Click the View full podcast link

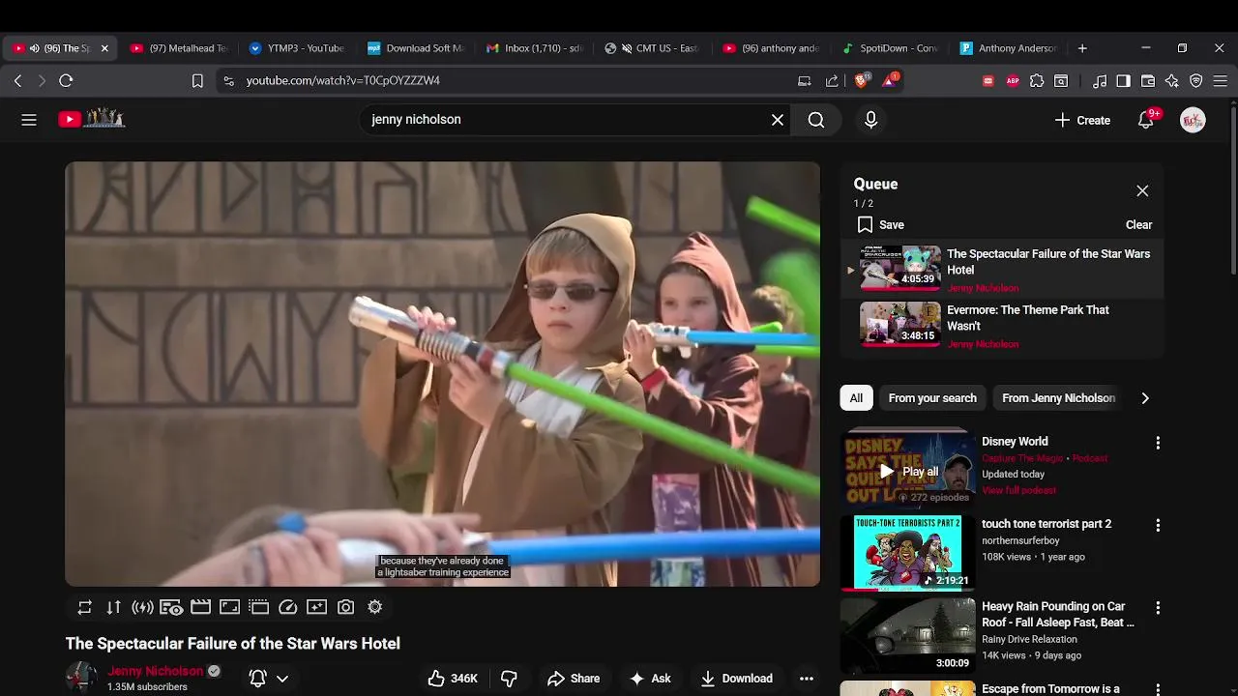coord(1018,490)
